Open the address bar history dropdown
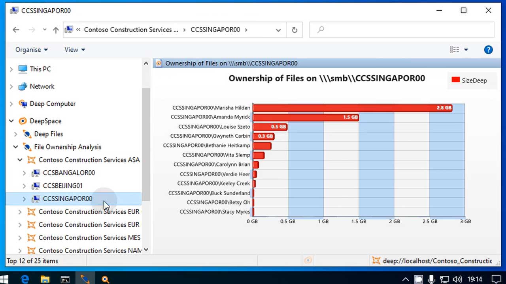The width and height of the screenshot is (506, 284). click(x=278, y=30)
